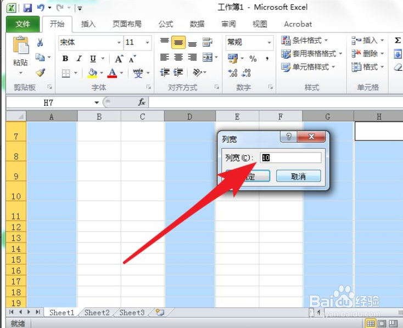Switch to the Acrobat ribbon tab
The width and height of the screenshot is (403, 328).
coord(298,24)
